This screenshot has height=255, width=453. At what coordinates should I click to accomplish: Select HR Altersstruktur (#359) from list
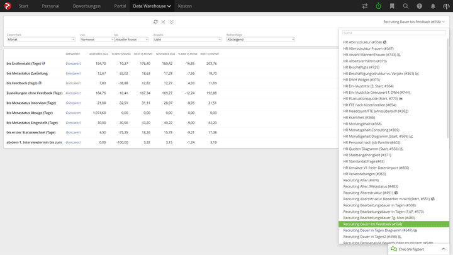365,42
